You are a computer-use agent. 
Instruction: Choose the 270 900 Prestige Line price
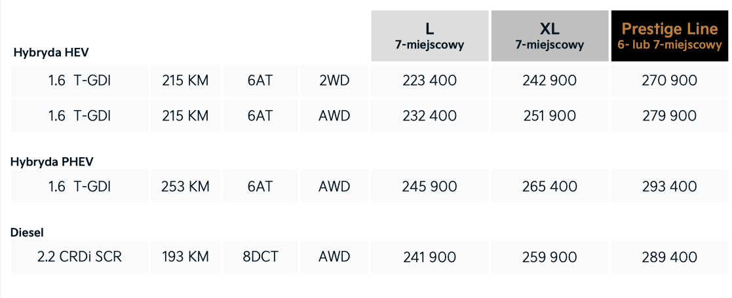(x=669, y=81)
